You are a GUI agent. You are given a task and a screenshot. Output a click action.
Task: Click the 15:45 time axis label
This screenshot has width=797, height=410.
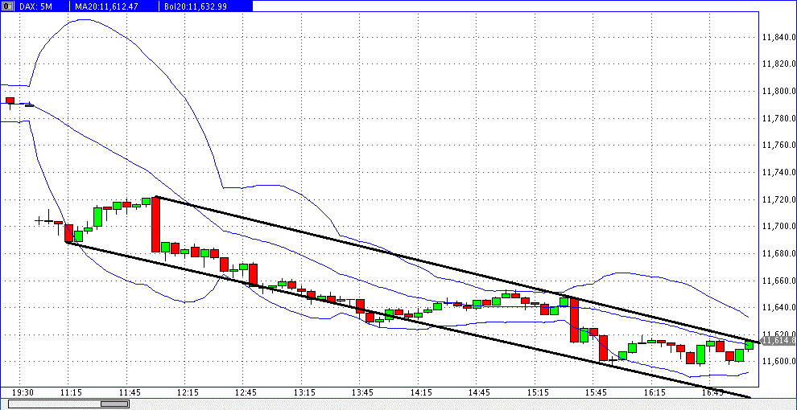coord(597,393)
